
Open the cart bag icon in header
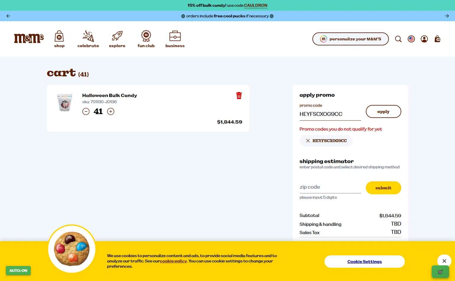pyautogui.click(x=437, y=39)
